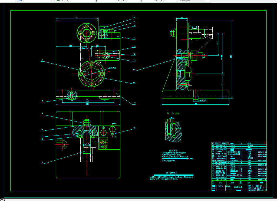Select the 16H7/h6 fit dimension text
The width and height of the screenshot is (277, 201).
tap(202, 100)
